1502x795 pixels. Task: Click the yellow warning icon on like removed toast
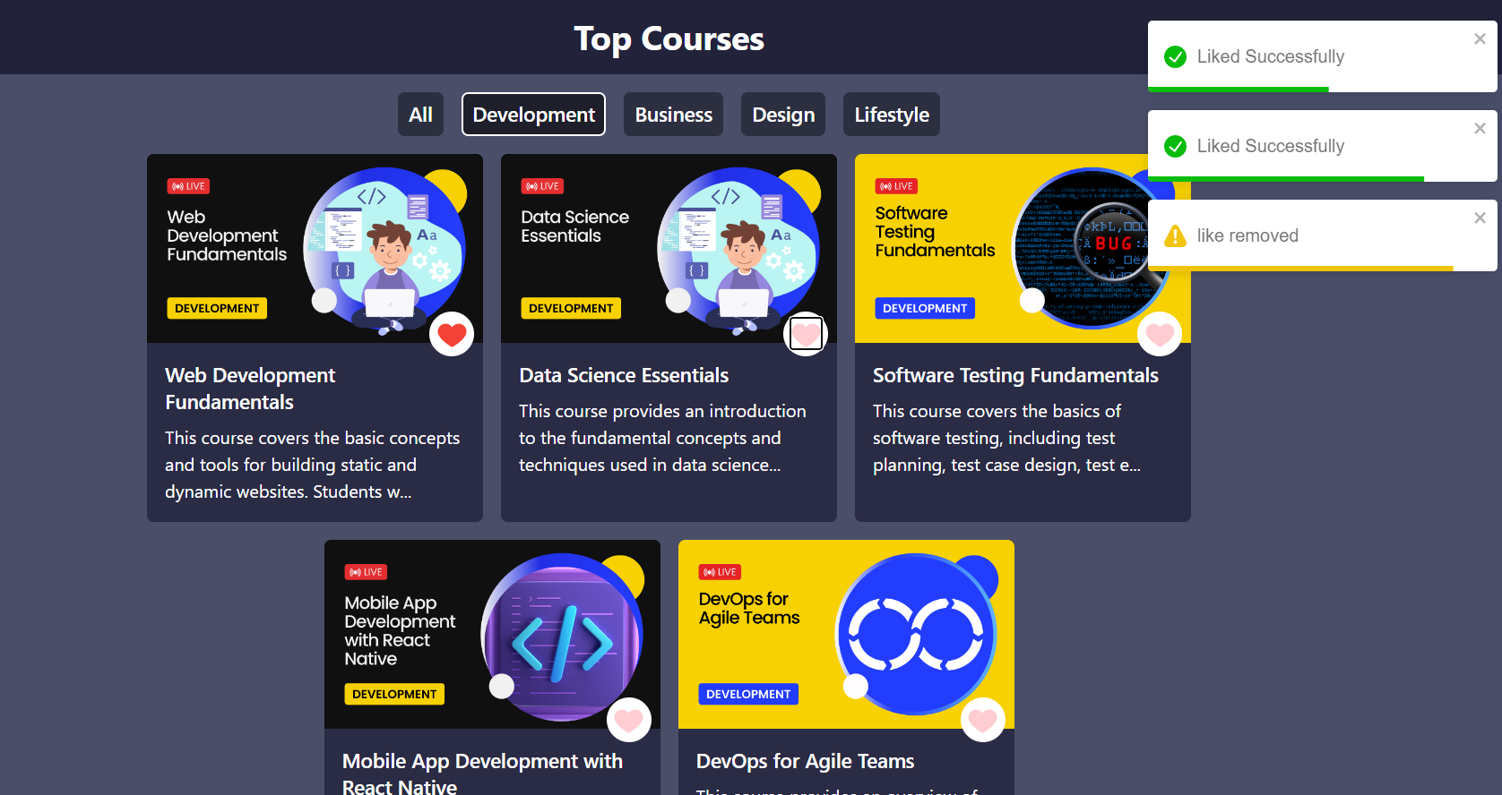(x=1175, y=235)
